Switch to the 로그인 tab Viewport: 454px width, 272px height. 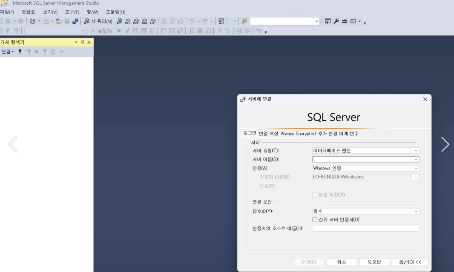250,133
